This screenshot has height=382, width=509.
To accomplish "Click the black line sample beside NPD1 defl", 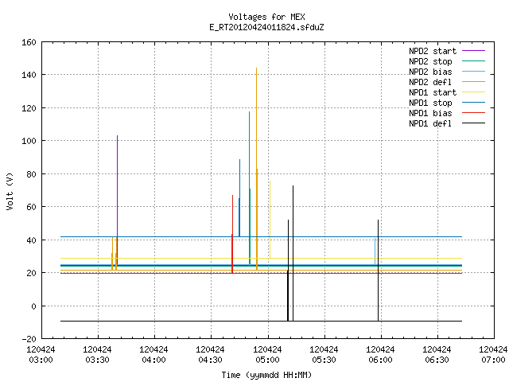I will coord(473,123).
